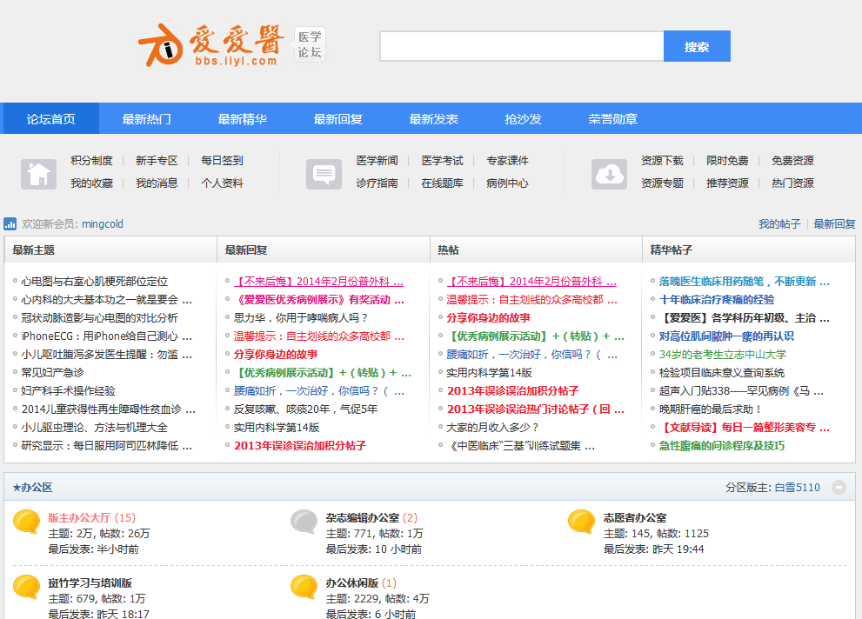
Task: Open thread 2013年误诊误治热门讨论帖子
Action: click(536, 409)
